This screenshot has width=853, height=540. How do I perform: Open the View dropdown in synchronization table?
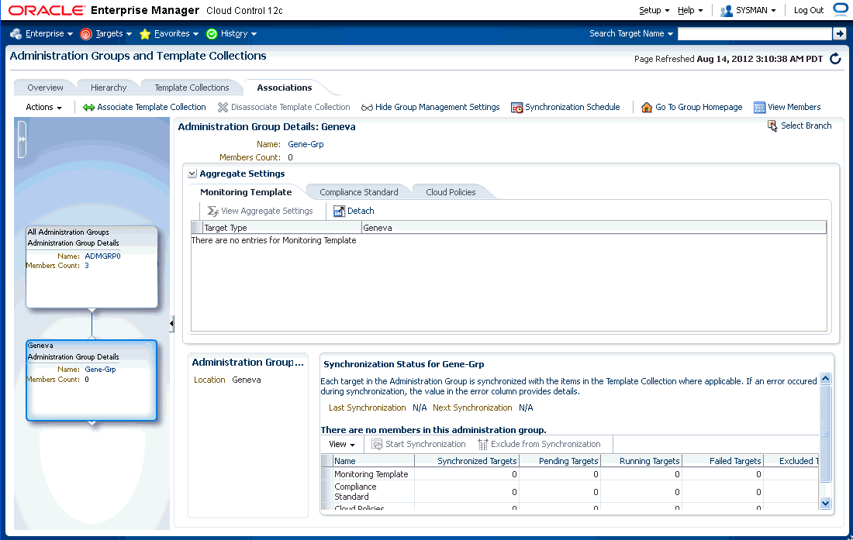[x=342, y=445]
